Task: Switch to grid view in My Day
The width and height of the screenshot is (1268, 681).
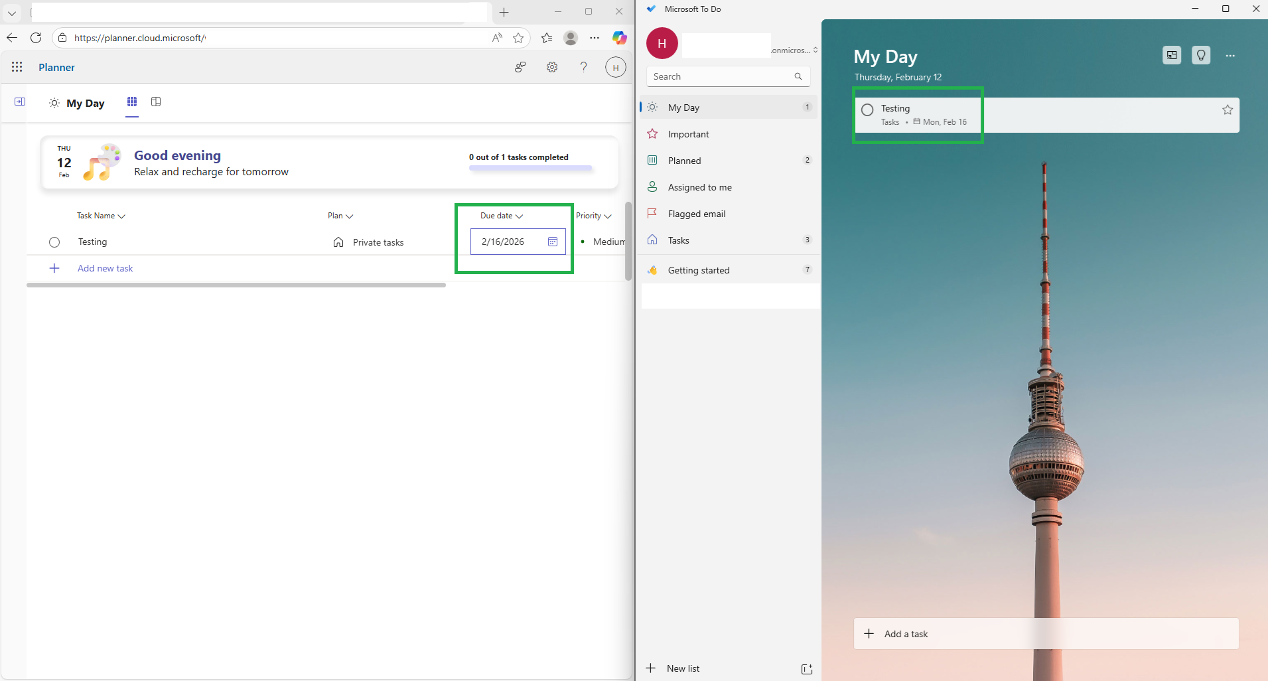Action: point(132,102)
